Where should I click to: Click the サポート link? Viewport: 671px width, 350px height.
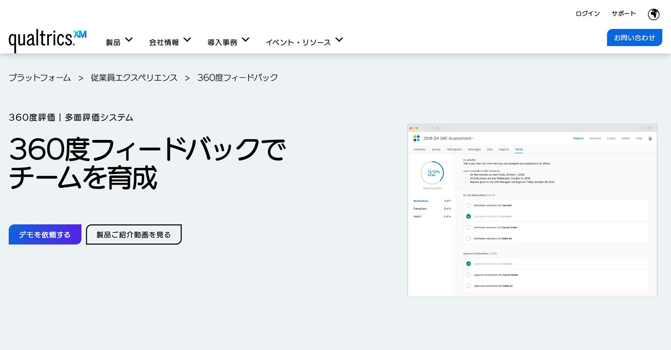coord(624,14)
